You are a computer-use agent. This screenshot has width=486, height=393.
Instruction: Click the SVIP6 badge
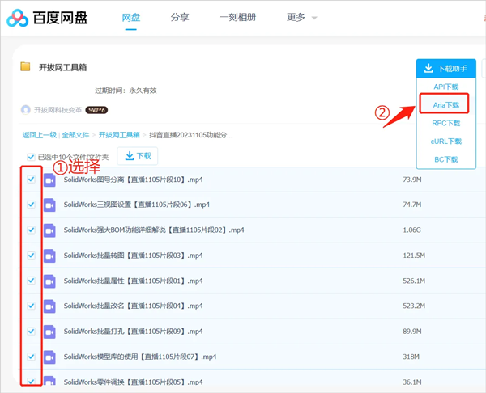[x=96, y=110]
